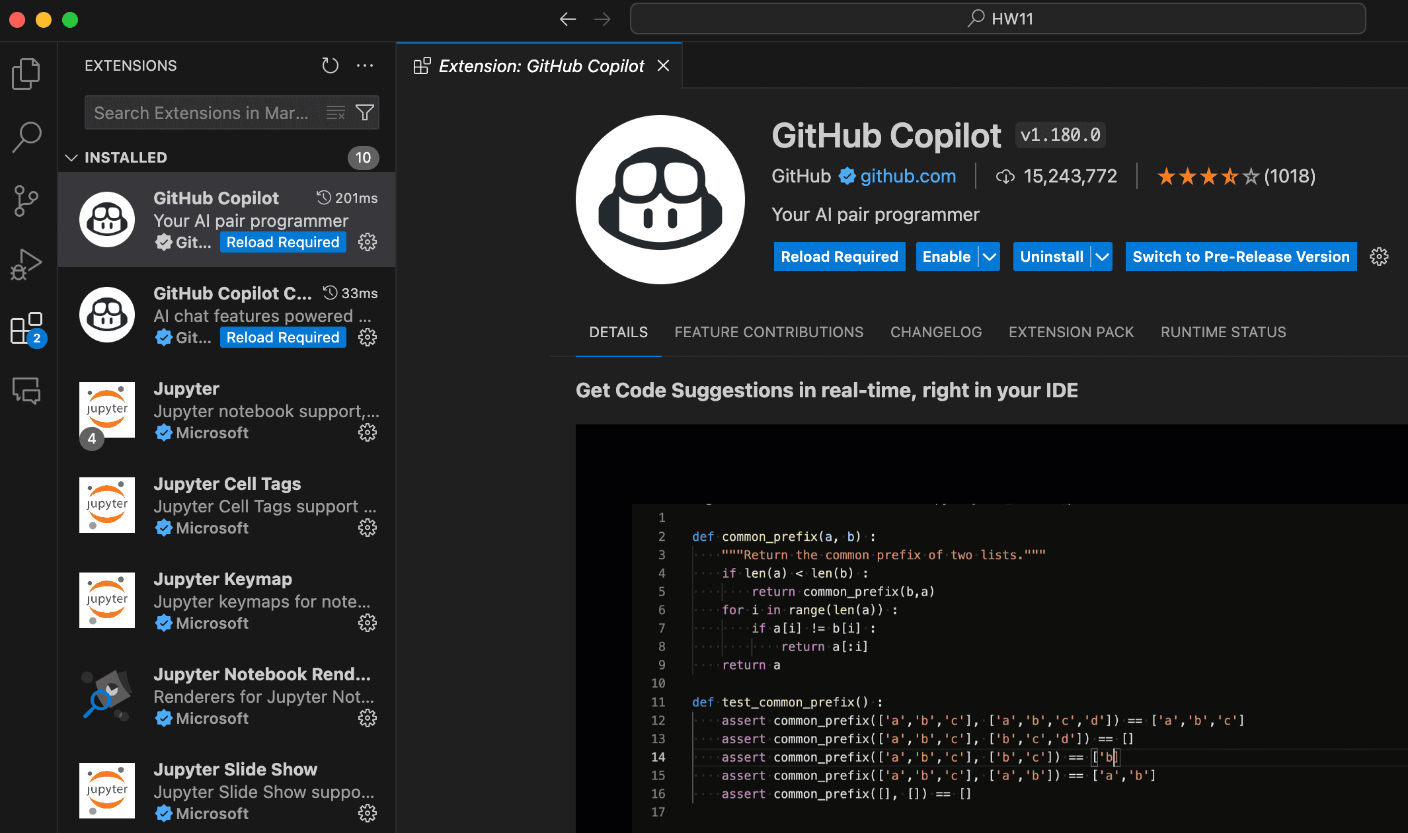
Task: Click the GitHub publisher name
Action: click(801, 177)
